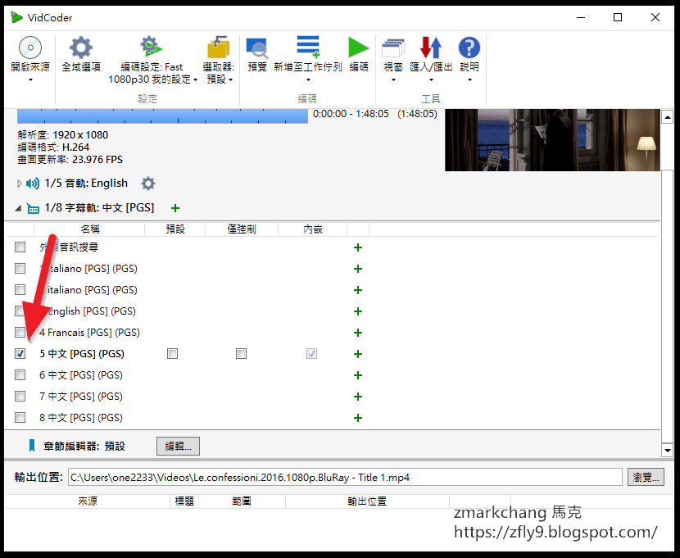Check the 預設 checkbox for track 5
Image resolution: width=680 pixels, height=558 pixels.
[172, 353]
